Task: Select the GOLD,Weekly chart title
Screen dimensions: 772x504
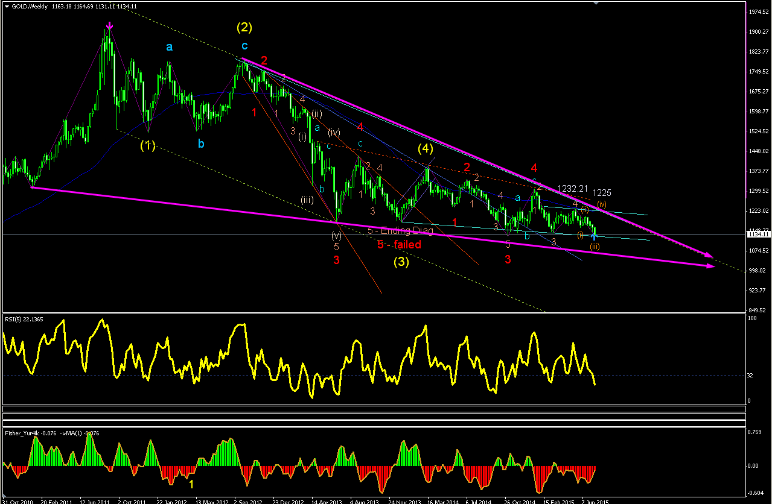Action: click(30, 7)
